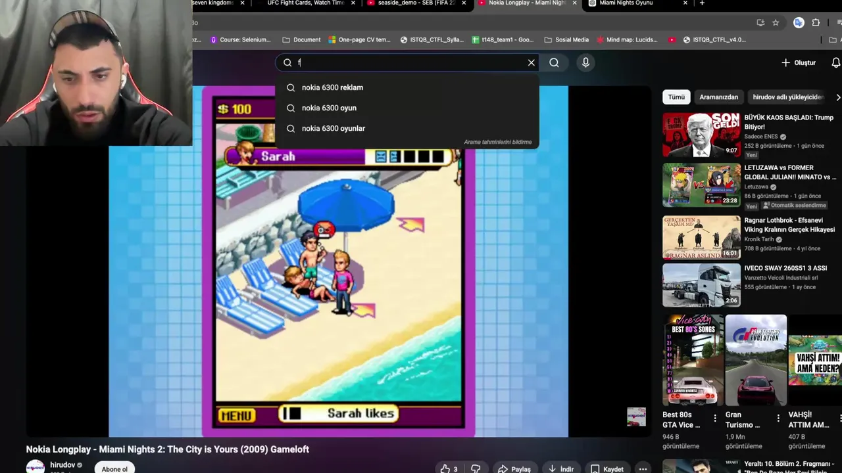Select the Aramanızdan filter chip
Screen dimensions: 842x473
tap(718, 97)
